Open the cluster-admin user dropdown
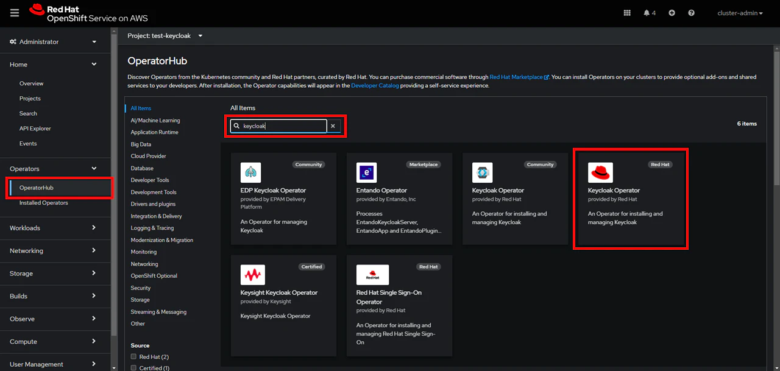780x371 pixels. (x=740, y=13)
